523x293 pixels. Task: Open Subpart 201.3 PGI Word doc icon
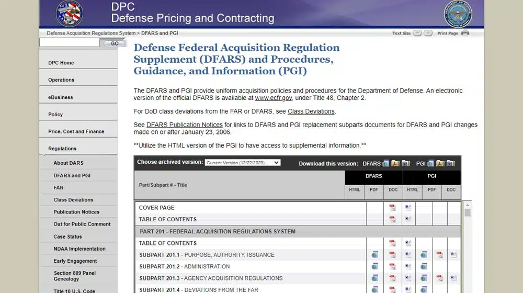coord(453,278)
